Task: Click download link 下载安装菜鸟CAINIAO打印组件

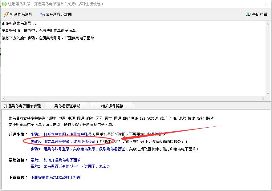Action: coord(55,177)
